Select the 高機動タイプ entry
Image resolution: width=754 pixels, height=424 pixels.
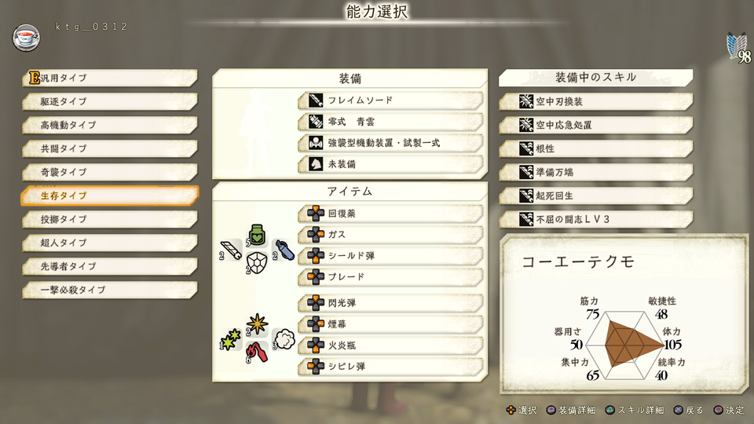(x=110, y=125)
